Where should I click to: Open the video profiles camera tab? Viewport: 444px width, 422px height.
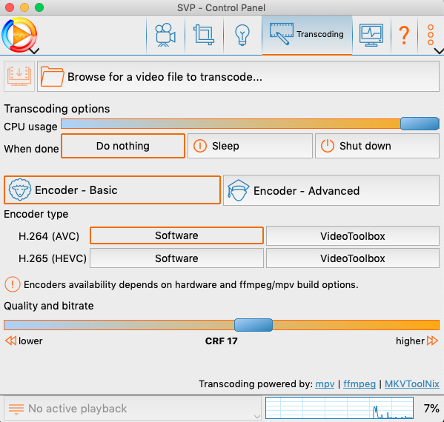(165, 35)
